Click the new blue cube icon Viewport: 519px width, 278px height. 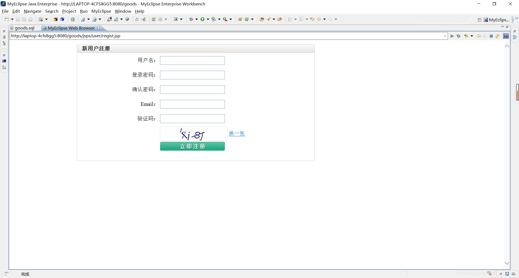tap(62, 19)
